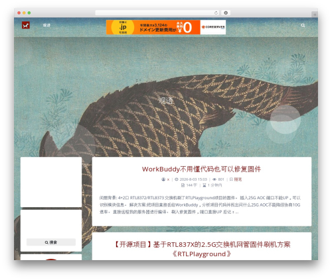Click the clock icon beside the post date

[x=177, y=179]
